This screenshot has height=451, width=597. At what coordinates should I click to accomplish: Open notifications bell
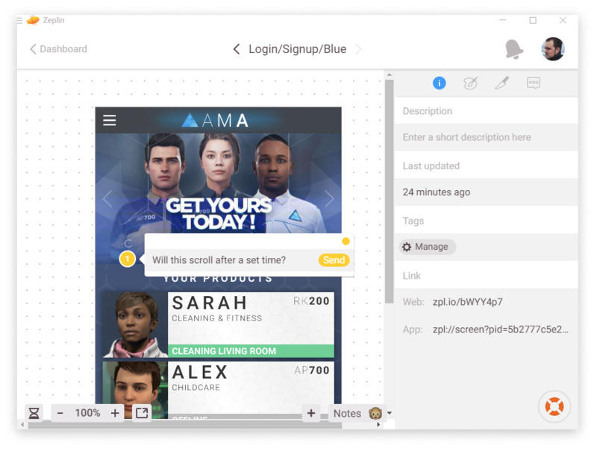[513, 49]
